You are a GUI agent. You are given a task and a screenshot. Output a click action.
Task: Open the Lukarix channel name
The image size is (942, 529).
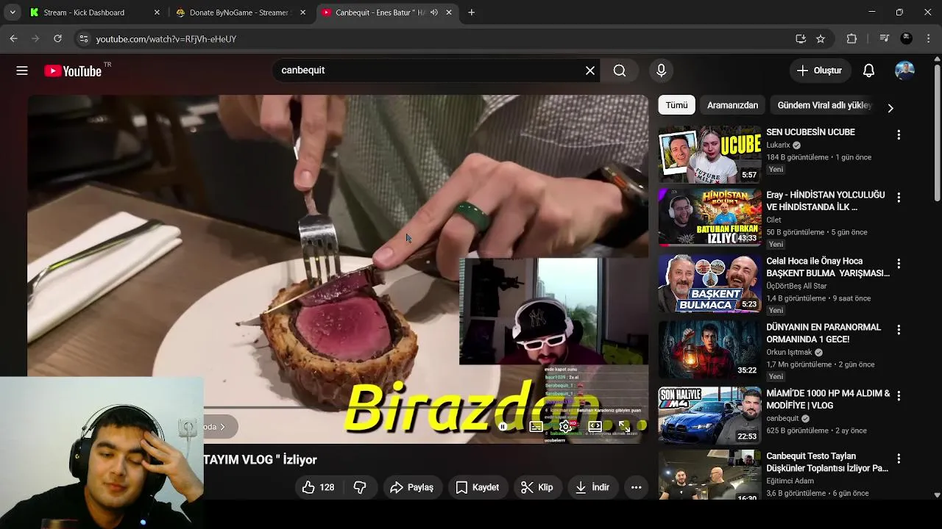coord(778,145)
